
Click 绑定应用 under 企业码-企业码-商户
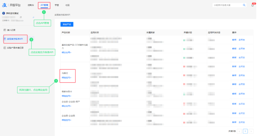coord(66,106)
